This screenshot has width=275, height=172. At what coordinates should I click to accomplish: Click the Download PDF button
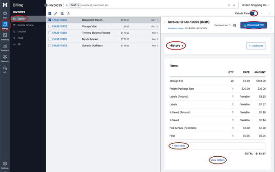254,25
